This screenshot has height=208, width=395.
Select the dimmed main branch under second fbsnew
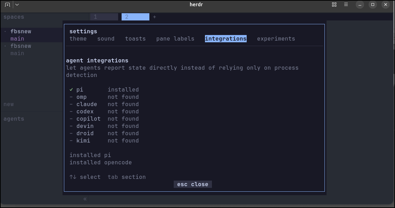[17, 53]
